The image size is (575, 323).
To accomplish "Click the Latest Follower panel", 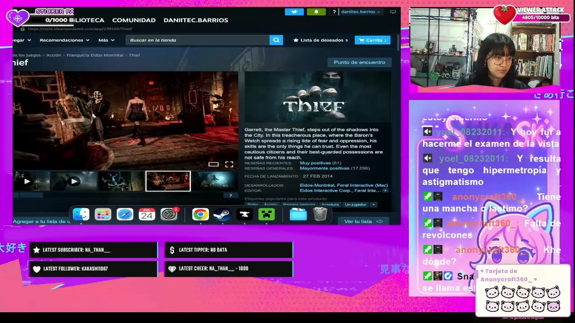I will click(x=93, y=269).
